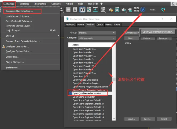Switch to the Quads tab

point(100,25)
